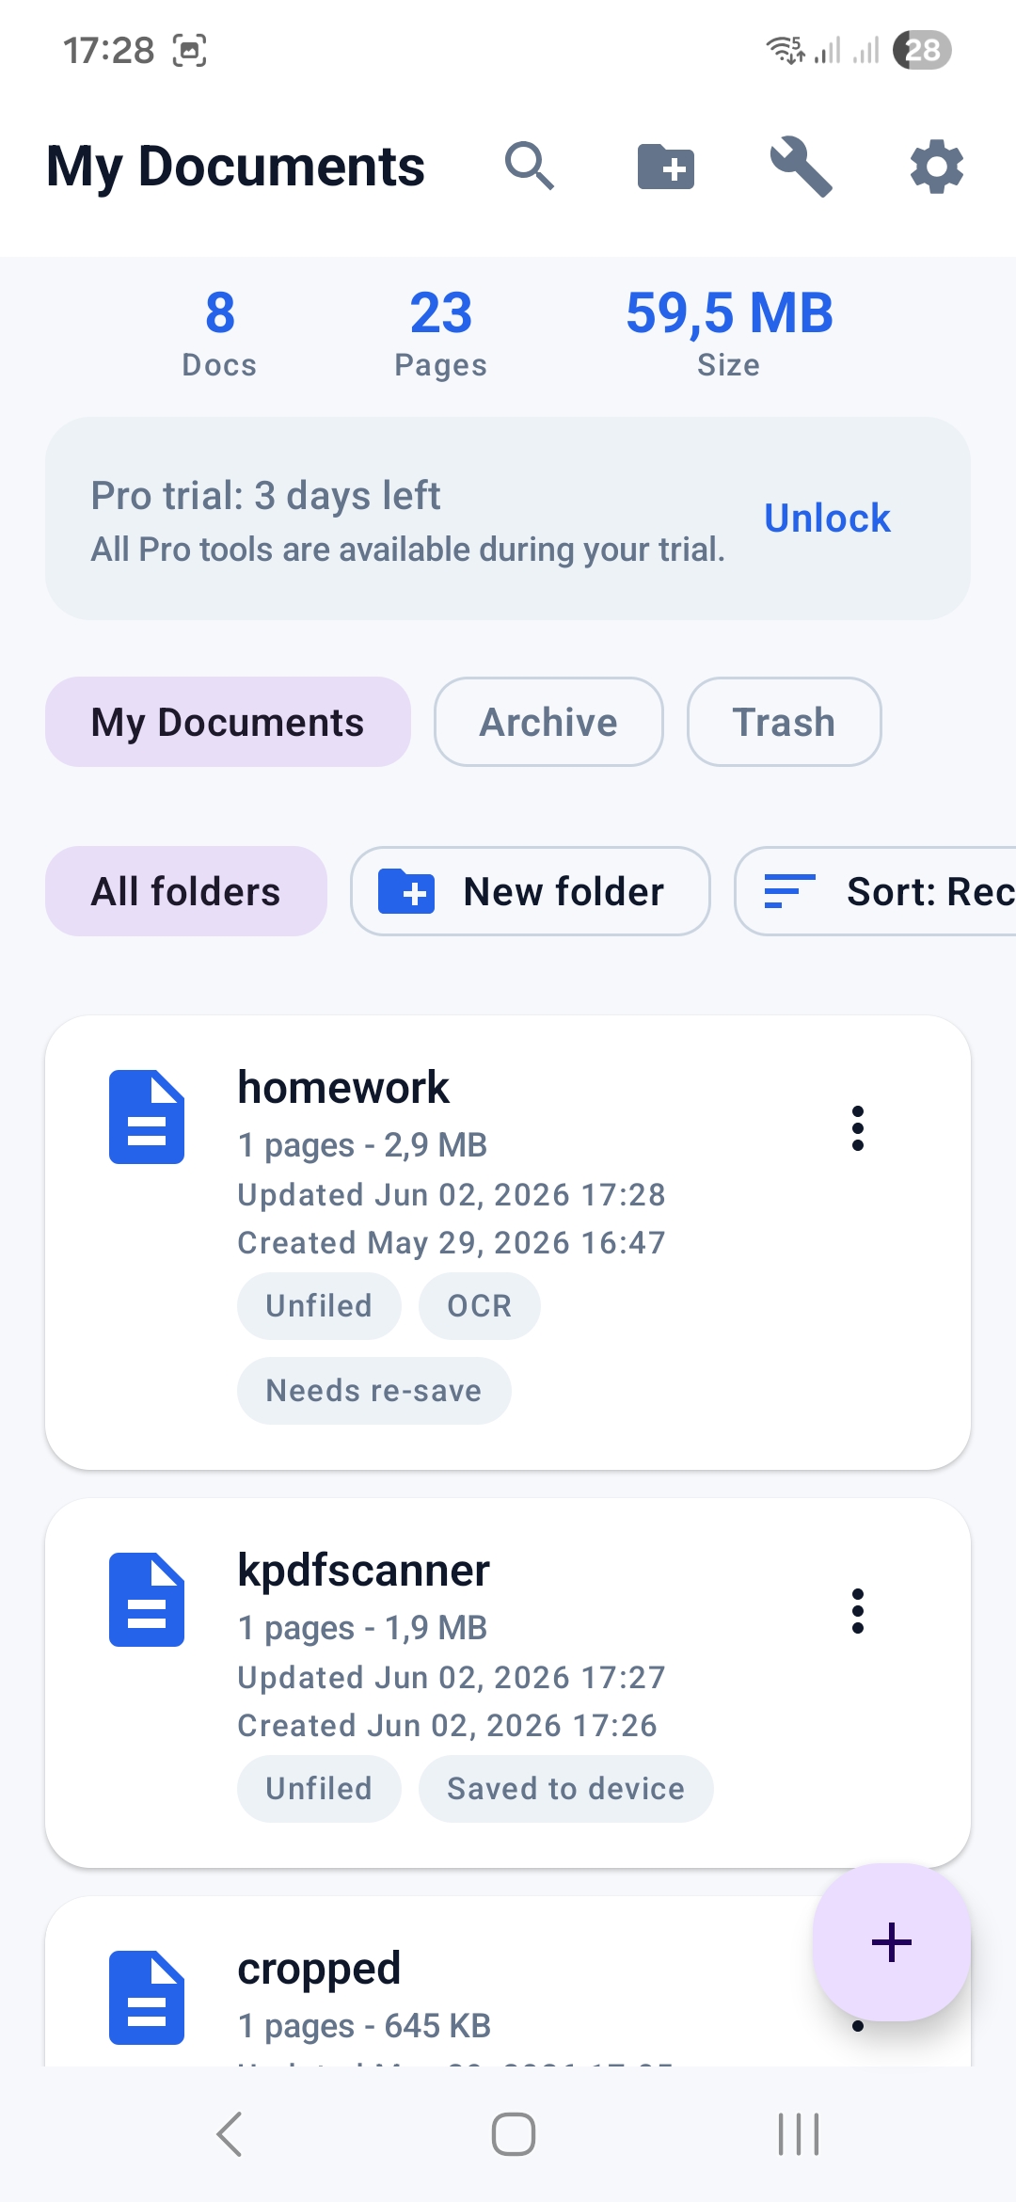Tap the Unfiled tag on kpdfscanner
The height and width of the screenshot is (2202, 1016).
tap(319, 1789)
